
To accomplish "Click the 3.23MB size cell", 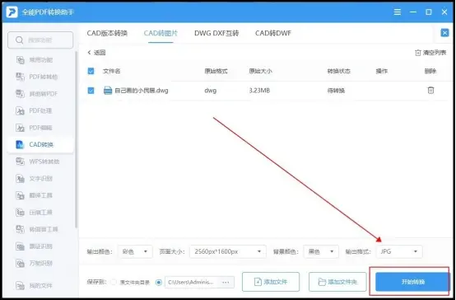I will pyautogui.click(x=259, y=91).
